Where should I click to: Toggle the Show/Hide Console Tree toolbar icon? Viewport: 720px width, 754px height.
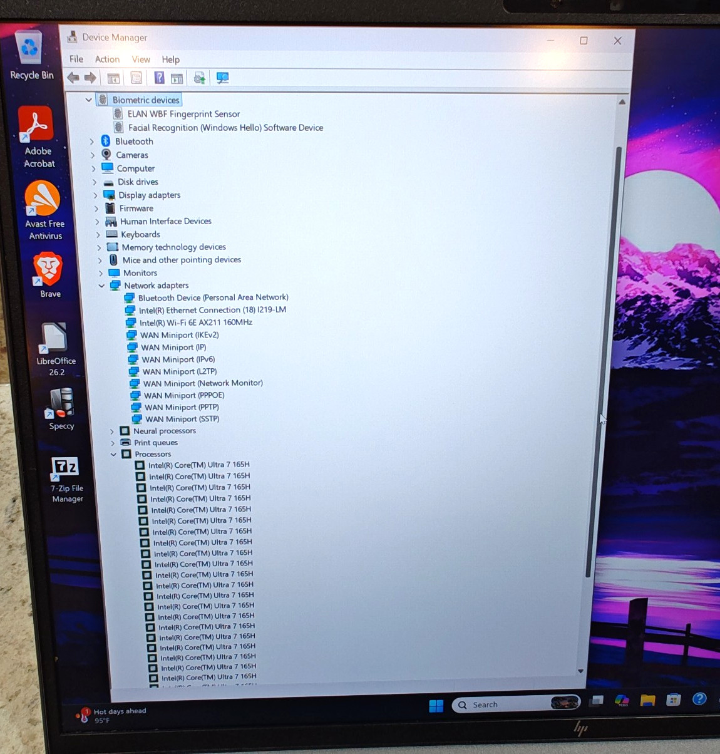pos(113,78)
